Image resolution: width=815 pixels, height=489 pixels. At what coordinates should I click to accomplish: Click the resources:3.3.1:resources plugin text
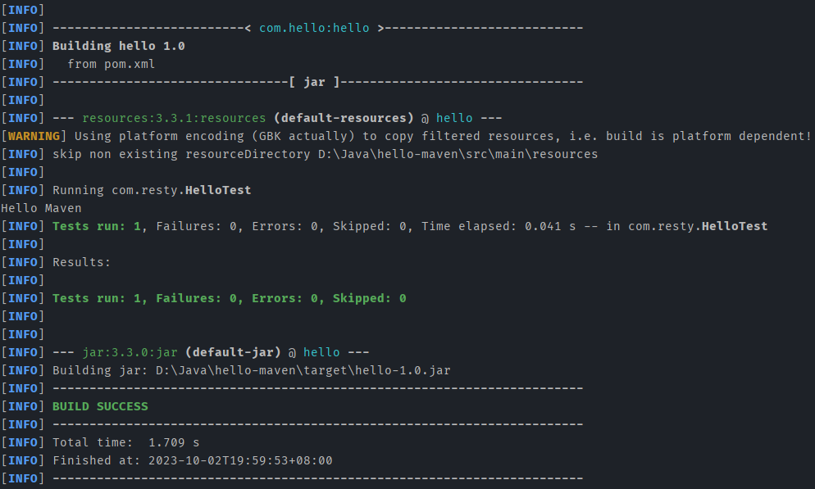tap(174, 118)
